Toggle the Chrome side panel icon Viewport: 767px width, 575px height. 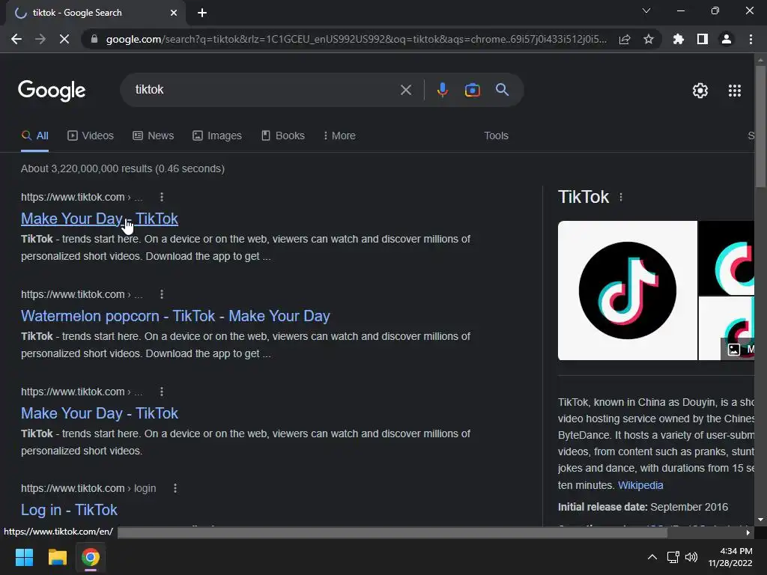pos(703,39)
